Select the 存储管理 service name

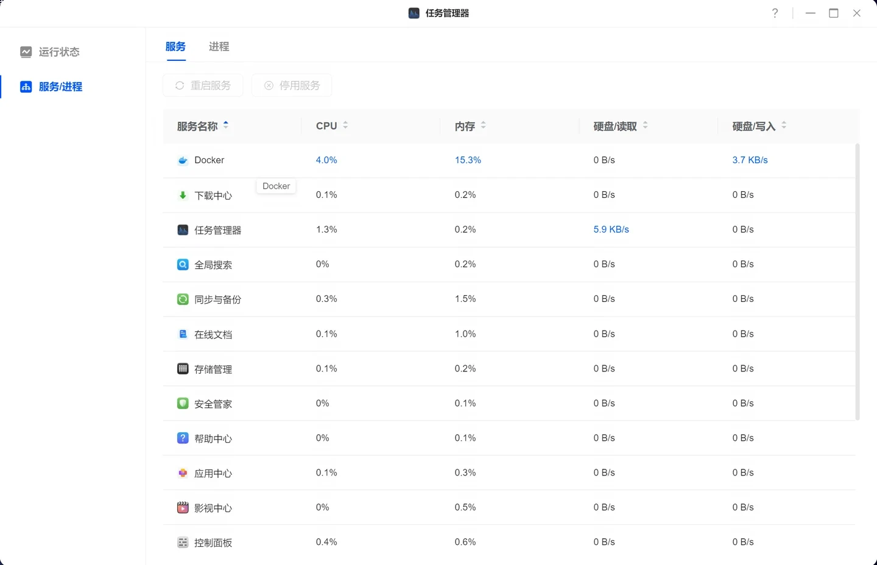[x=213, y=369]
